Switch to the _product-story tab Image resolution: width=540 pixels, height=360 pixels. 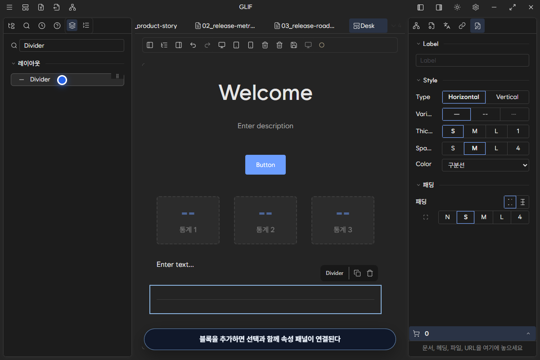coord(156,26)
